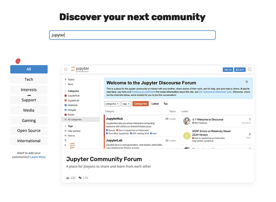Filter by Open Source
This screenshot has height=202, width=276.
click(x=29, y=130)
